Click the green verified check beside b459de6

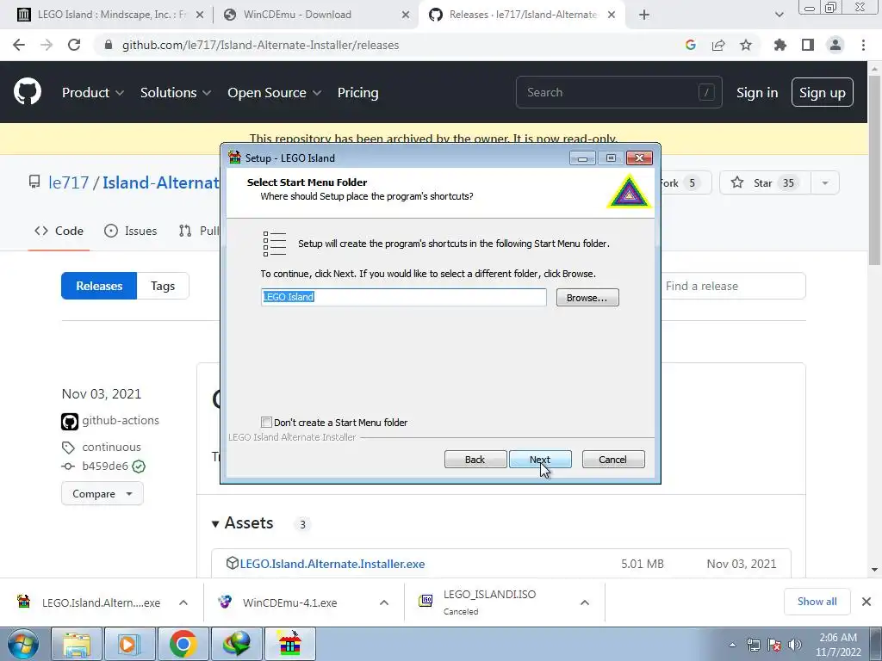139,466
